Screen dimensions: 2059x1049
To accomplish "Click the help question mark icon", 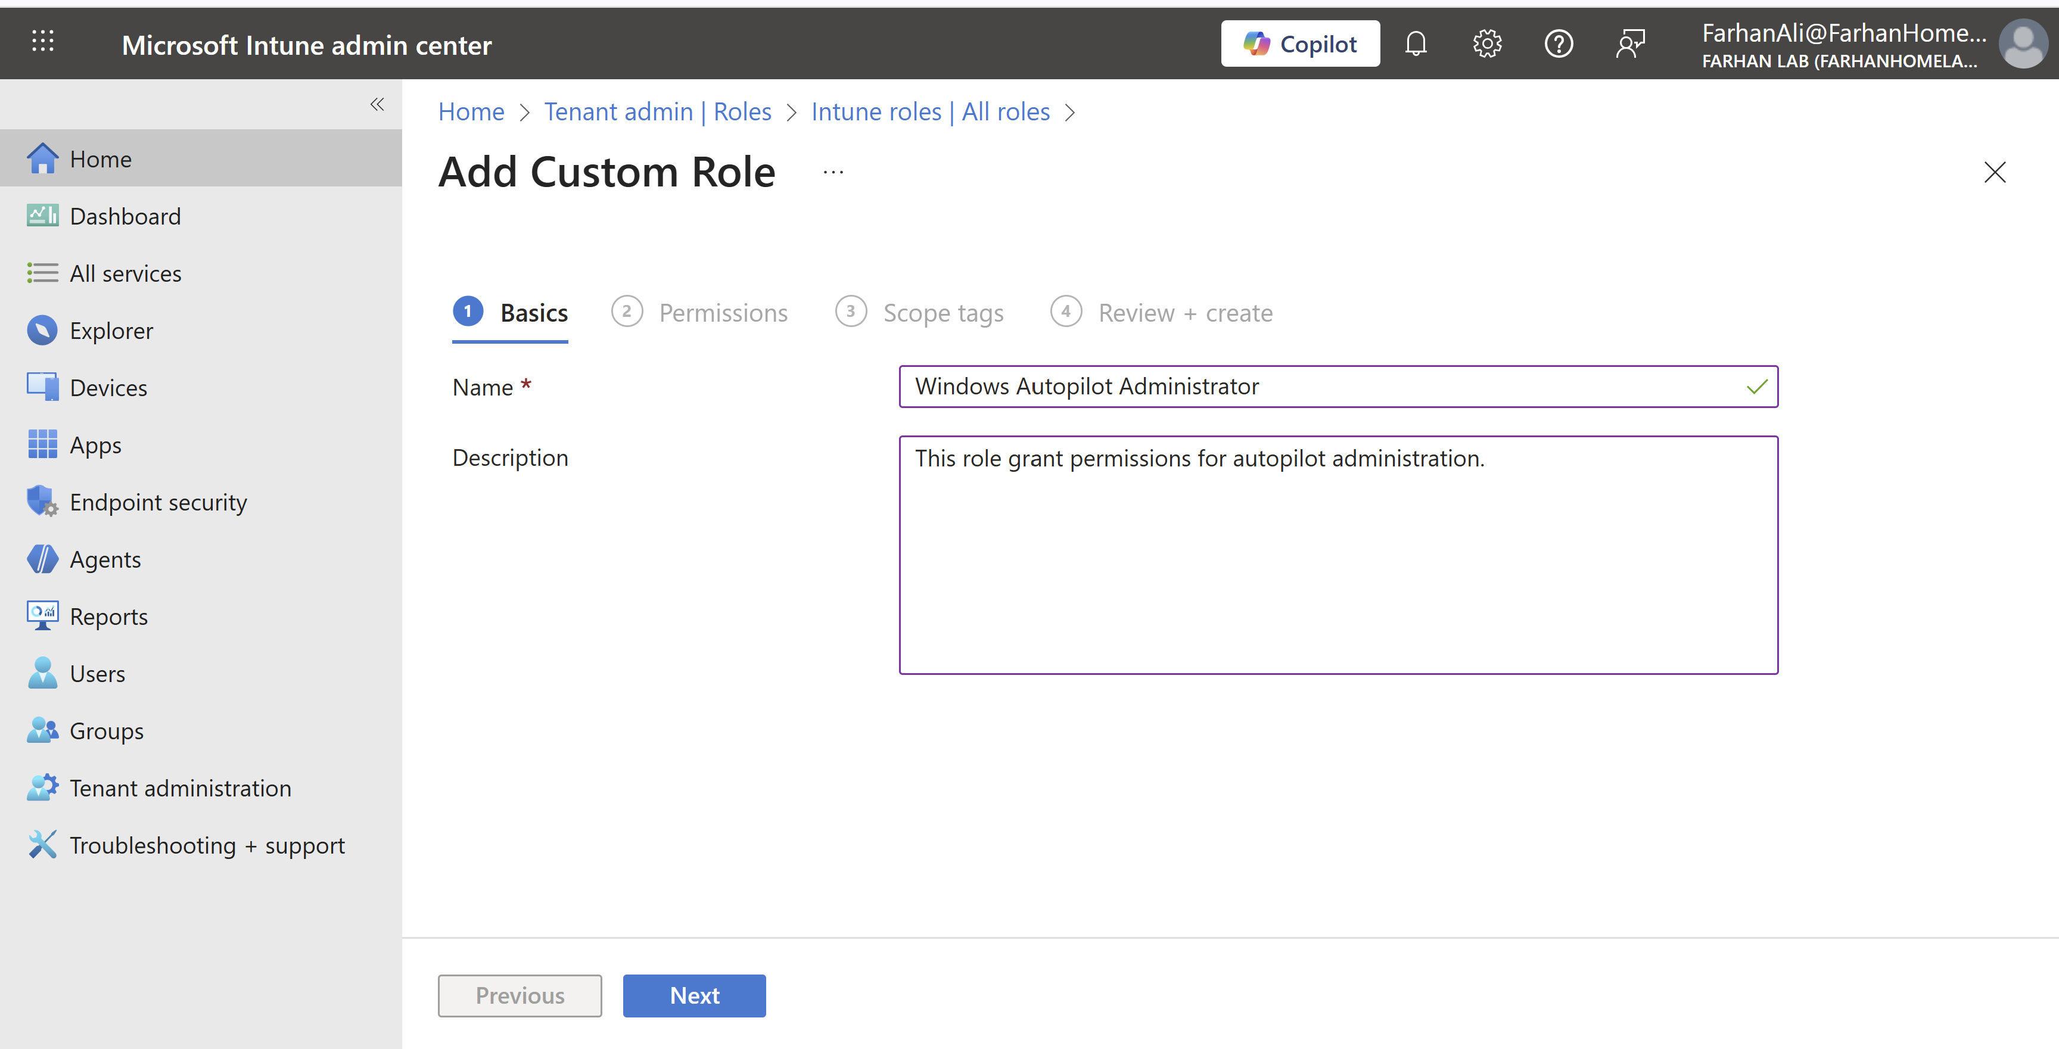I will [x=1558, y=44].
